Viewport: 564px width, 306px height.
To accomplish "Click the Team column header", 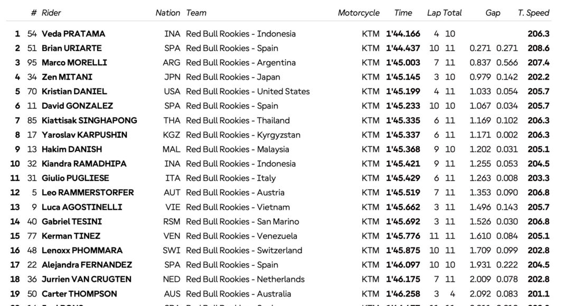I will (196, 13).
